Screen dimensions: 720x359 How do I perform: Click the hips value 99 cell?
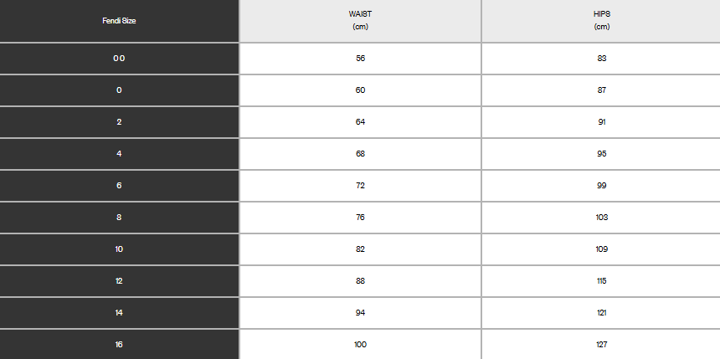(601, 186)
